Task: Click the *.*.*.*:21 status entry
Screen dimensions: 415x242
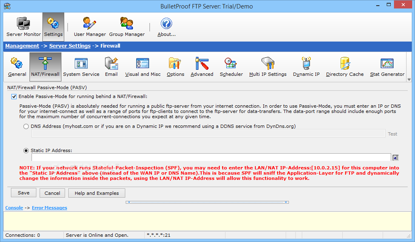Action: coord(158,235)
